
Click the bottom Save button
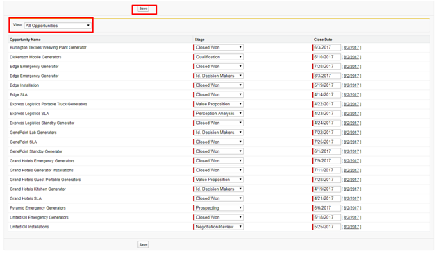143,245
